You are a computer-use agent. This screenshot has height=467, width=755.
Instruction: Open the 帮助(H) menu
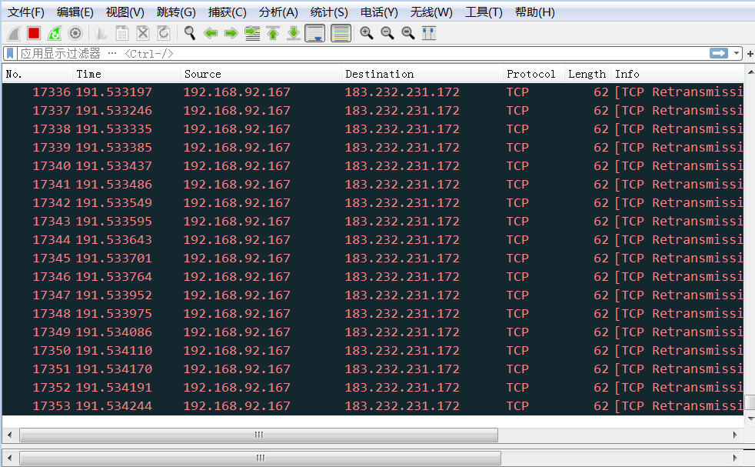tap(535, 12)
